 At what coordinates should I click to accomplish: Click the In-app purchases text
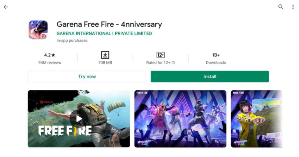point(72,40)
